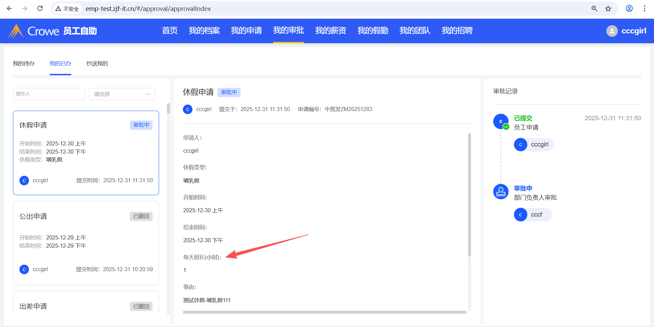Select the 休假申请 card in the list
Viewport: 654px width, 327px height.
(86, 153)
